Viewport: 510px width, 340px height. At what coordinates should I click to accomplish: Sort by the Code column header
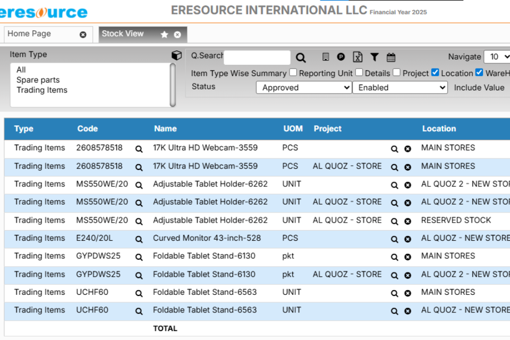pyautogui.click(x=88, y=129)
